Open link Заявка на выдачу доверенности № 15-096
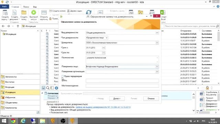This screenshot has height=124, width=220. point(103,107)
